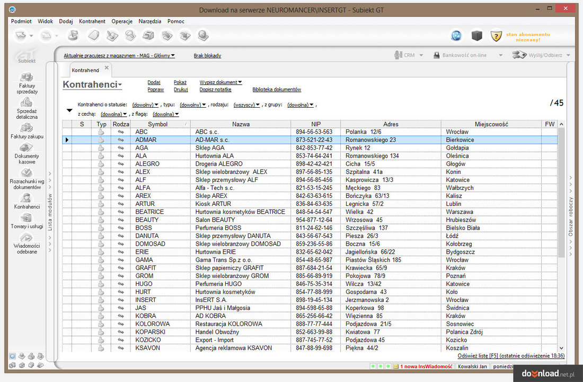This screenshot has width=583, height=382.
Task: Open typu filter (dowolny) dropdown
Action: pos(192,105)
